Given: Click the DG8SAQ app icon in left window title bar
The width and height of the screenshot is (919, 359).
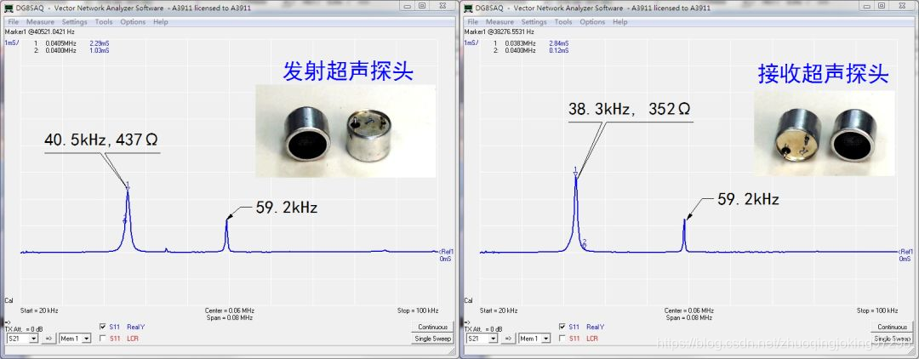Looking at the screenshot, I should click(9, 9).
